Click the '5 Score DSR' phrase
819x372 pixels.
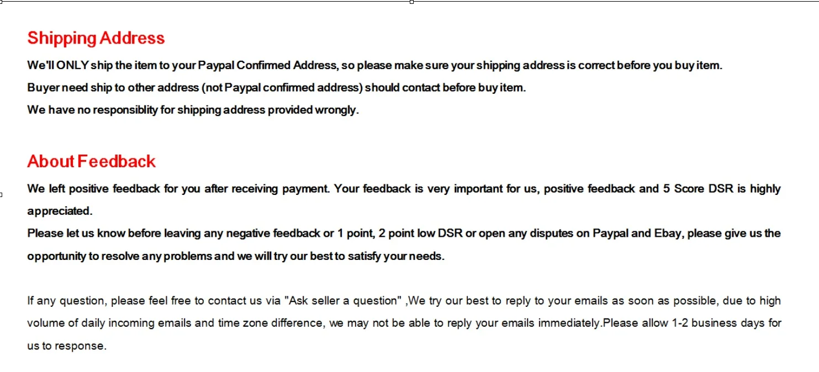(698, 189)
